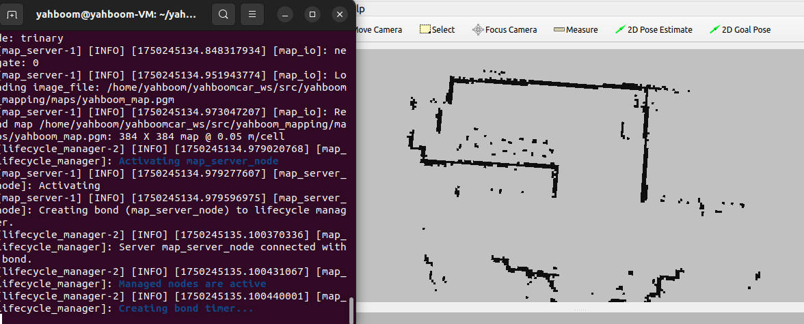804x324 pixels.
Task: Click the "Creating bond timer..." text
Action: (186, 308)
